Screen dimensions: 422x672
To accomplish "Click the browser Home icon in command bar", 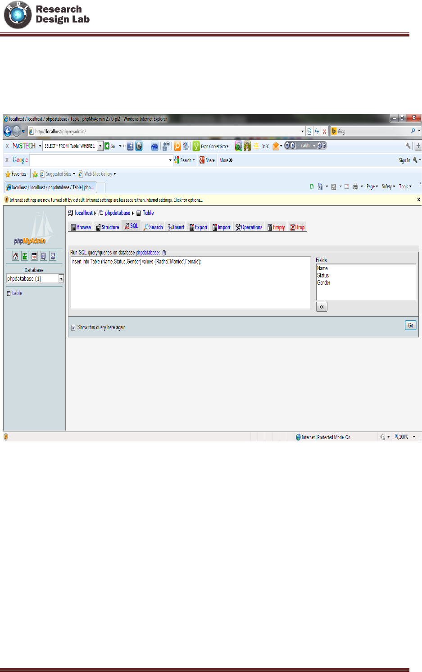I will tap(320, 186).
